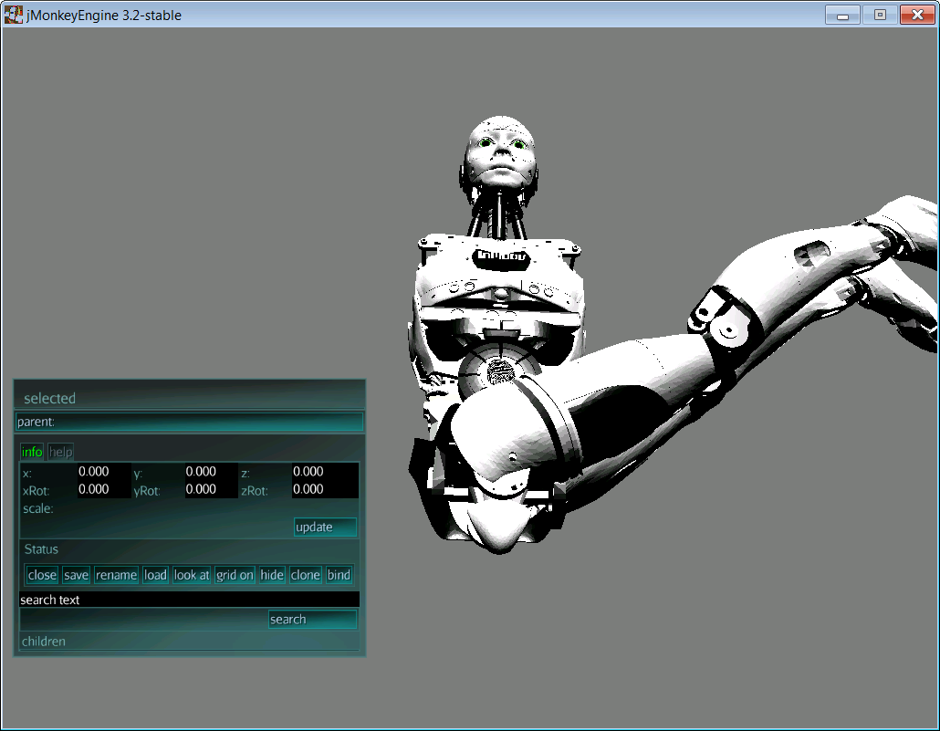Image resolution: width=940 pixels, height=731 pixels.
Task: Click the children section label
Action: [x=43, y=642]
